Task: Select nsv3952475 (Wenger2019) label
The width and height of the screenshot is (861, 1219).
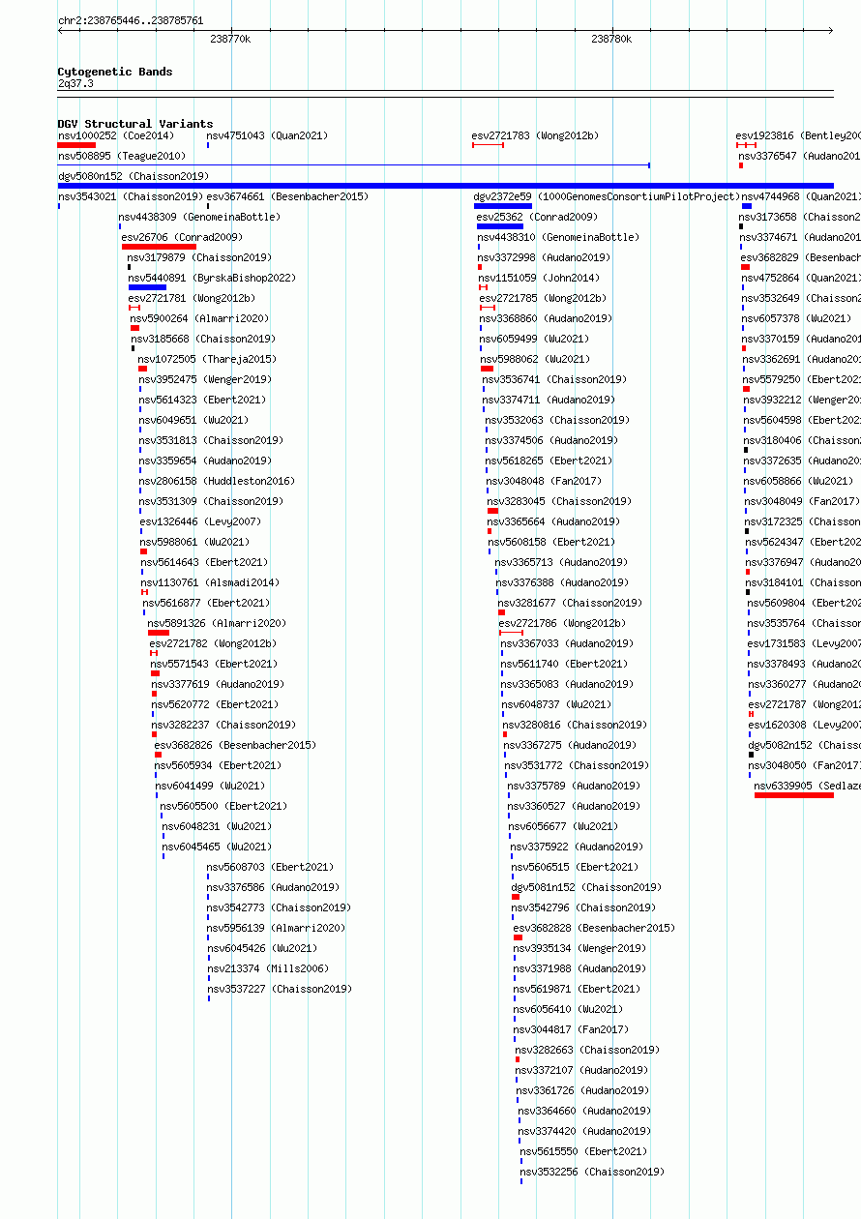Action: 206,380
